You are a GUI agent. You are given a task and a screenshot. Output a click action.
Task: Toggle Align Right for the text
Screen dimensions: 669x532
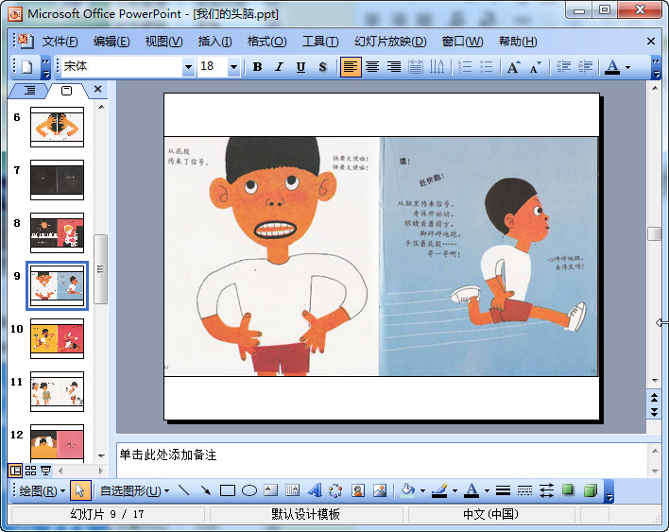point(394,67)
